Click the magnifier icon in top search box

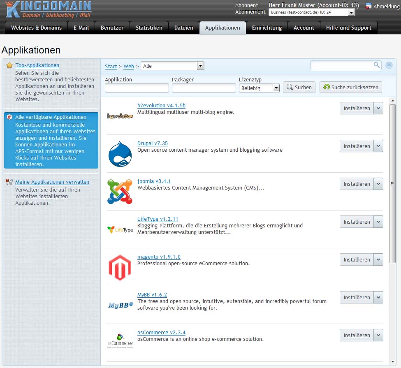[x=376, y=65]
